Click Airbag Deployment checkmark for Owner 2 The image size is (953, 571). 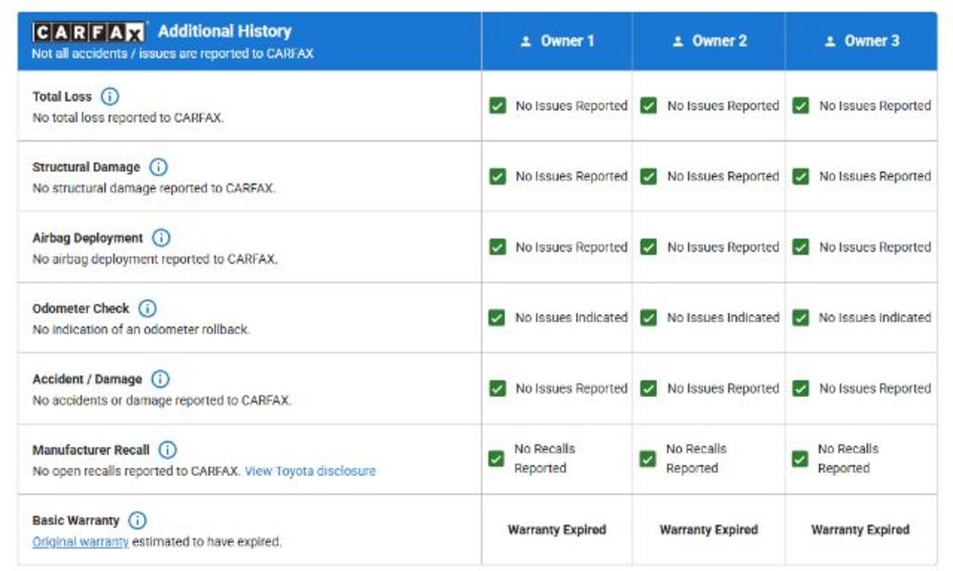[649, 247]
